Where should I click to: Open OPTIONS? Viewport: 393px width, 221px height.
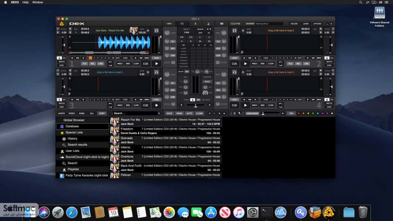coord(317,24)
